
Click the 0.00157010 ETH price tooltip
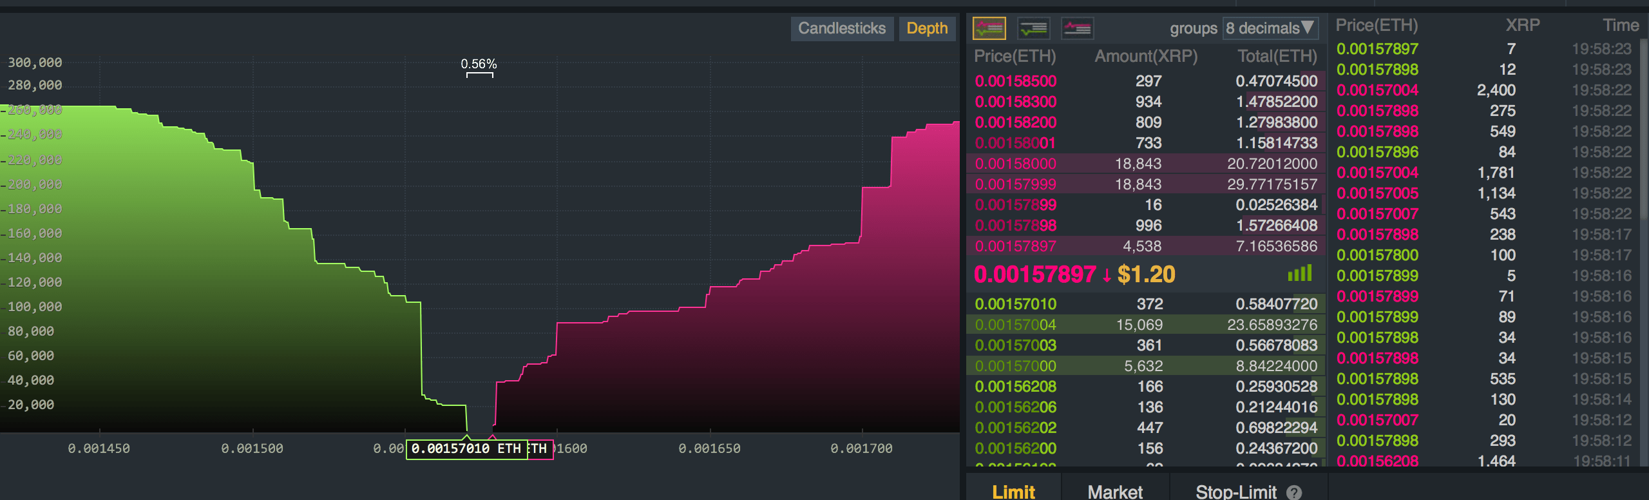point(466,449)
